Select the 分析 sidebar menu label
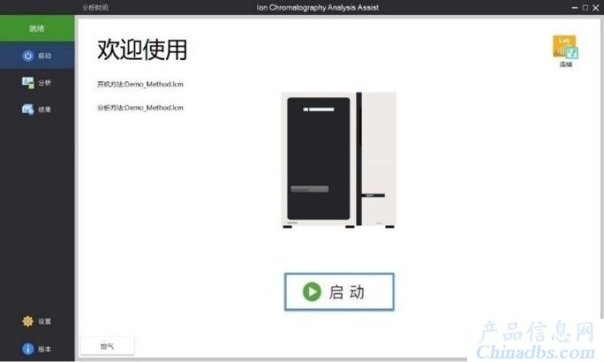 click(x=45, y=82)
